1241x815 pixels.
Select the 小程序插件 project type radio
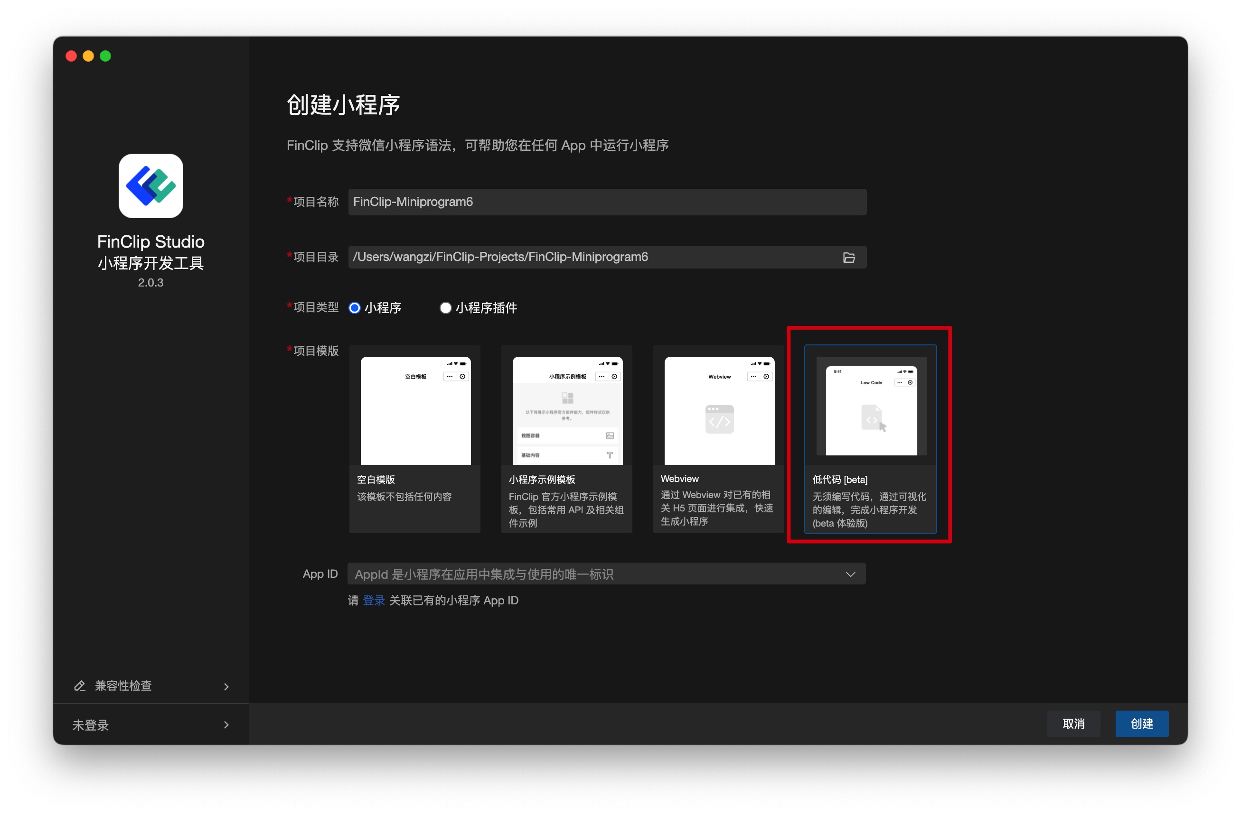point(445,308)
